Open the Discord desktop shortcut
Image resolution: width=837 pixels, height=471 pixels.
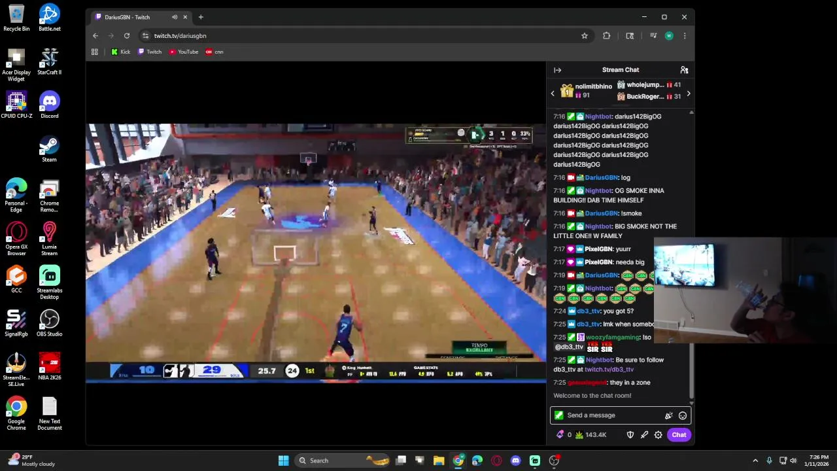pyautogui.click(x=49, y=105)
